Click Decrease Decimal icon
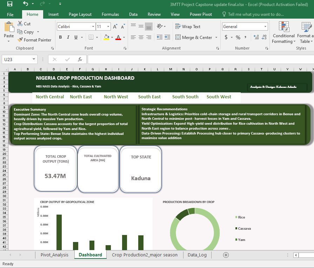 (264, 37)
